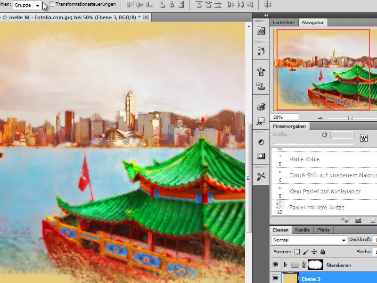Close the Fotolia.com.jpg document tab
Screen dimensions: 377x283
(x=146, y=17)
